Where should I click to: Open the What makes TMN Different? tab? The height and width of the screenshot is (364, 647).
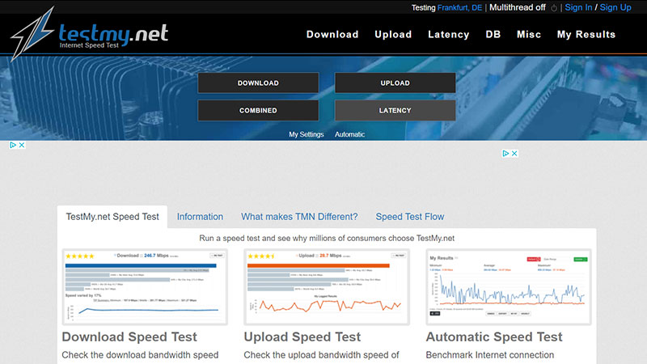[x=299, y=217]
